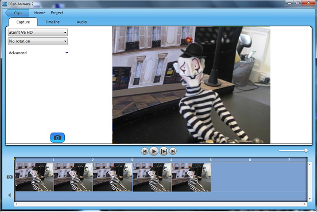Click the audio track speaker icon

pyautogui.click(x=10, y=195)
